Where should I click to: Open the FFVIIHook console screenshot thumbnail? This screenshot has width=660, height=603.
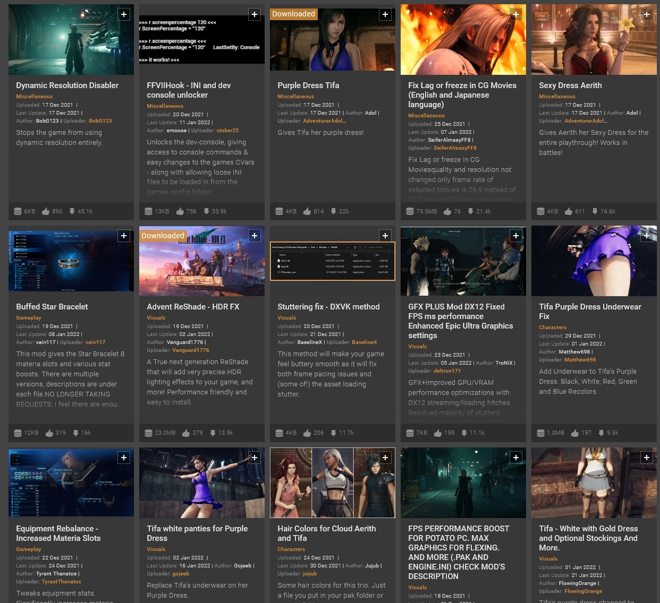(202, 39)
